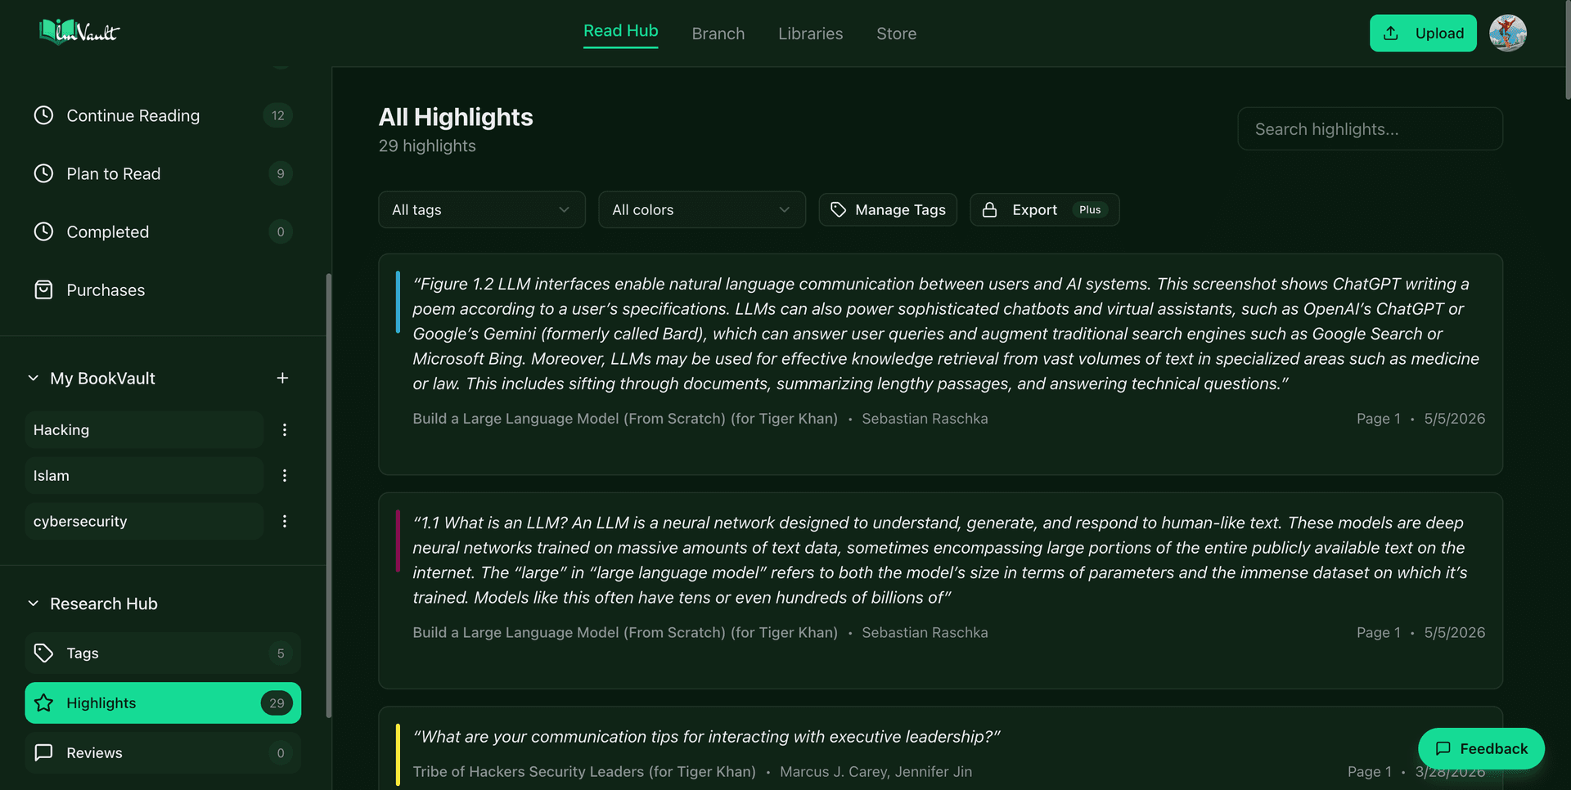Select Highlights in Research Hub
Image resolution: width=1571 pixels, height=790 pixels.
[163, 702]
